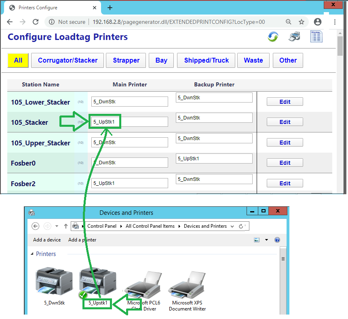Switch to the Corrugator/Stacker filter tab

coord(67,61)
